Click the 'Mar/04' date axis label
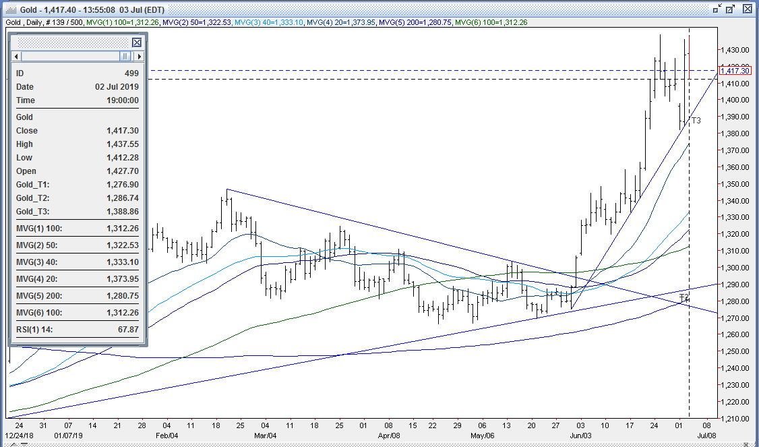This screenshot has height=447, width=759. [x=266, y=436]
